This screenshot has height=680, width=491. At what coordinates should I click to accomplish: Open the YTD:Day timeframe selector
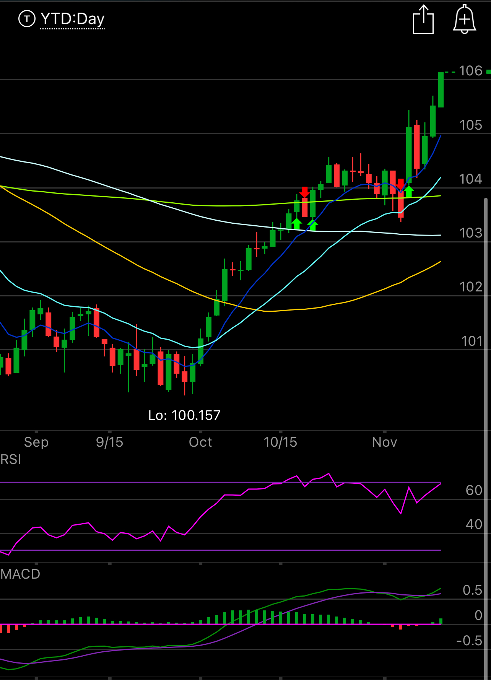click(x=72, y=19)
